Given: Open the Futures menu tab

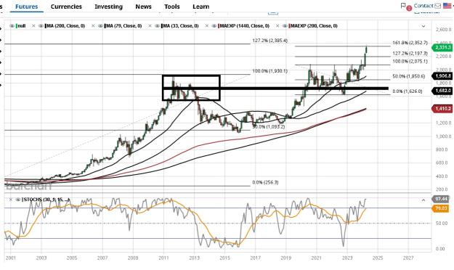Looking at the screenshot, I should click(x=26, y=7).
